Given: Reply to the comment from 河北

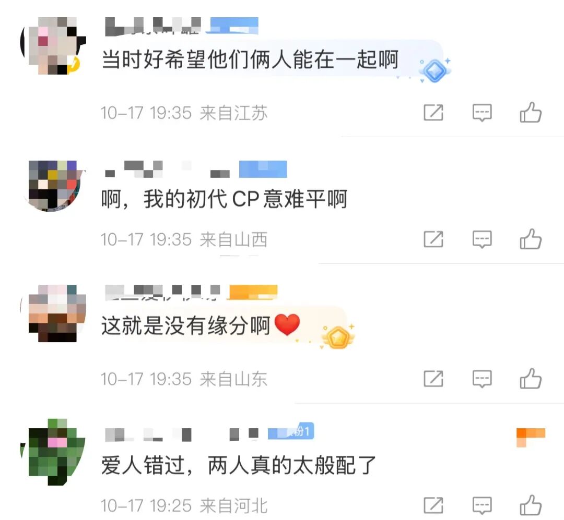Looking at the screenshot, I should click(x=482, y=505).
